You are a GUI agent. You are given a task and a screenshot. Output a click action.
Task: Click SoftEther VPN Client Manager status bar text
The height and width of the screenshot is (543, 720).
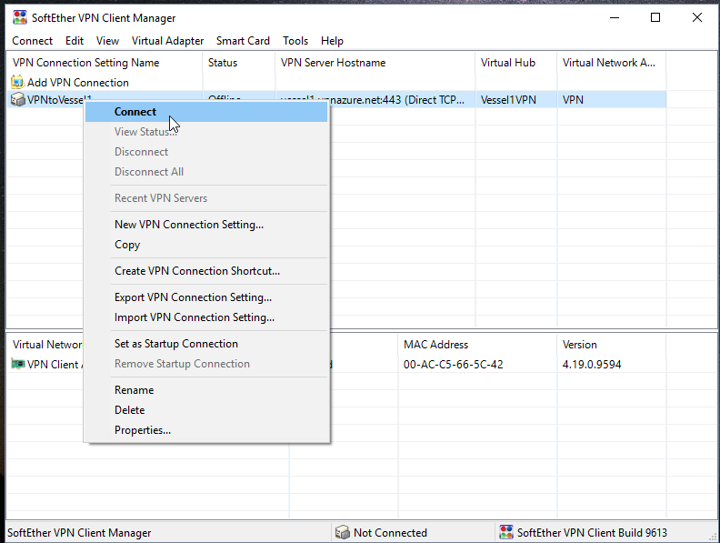pos(79,532)
